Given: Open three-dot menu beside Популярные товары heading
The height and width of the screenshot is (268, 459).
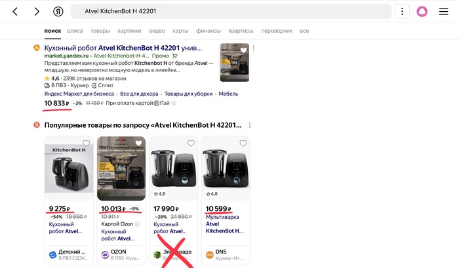Looking at the screenshot, I should (249, 125).
